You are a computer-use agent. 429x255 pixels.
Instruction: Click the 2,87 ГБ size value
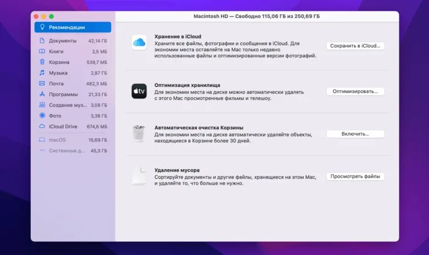[99, 73]
